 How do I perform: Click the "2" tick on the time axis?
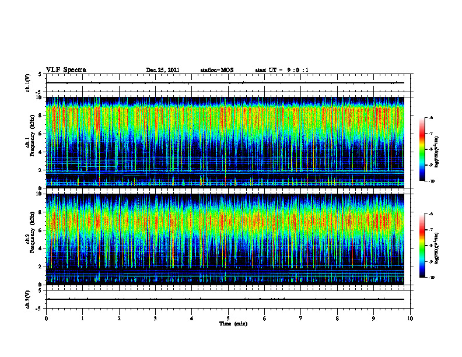[119, 318]
